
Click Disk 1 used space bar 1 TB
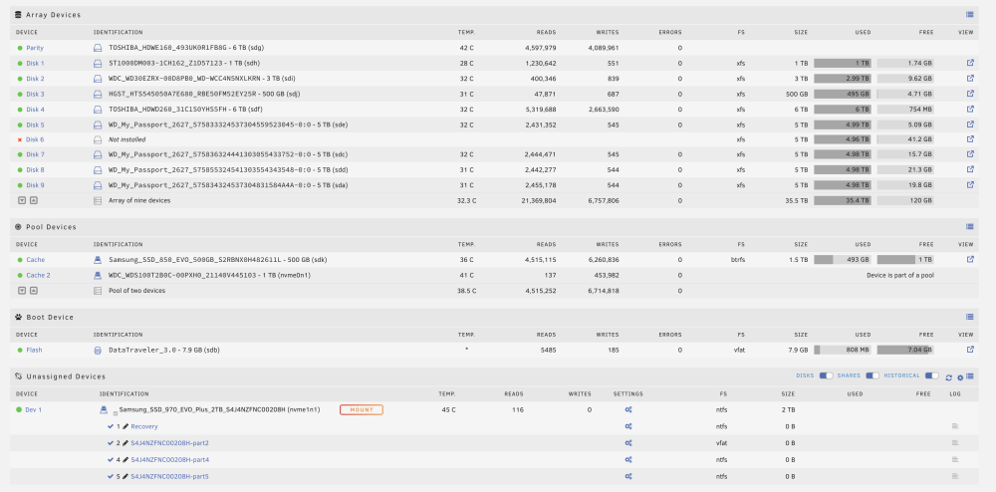(843, 63)
